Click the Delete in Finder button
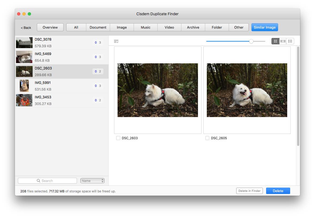 pyautogui.click(x=250, y=191)
